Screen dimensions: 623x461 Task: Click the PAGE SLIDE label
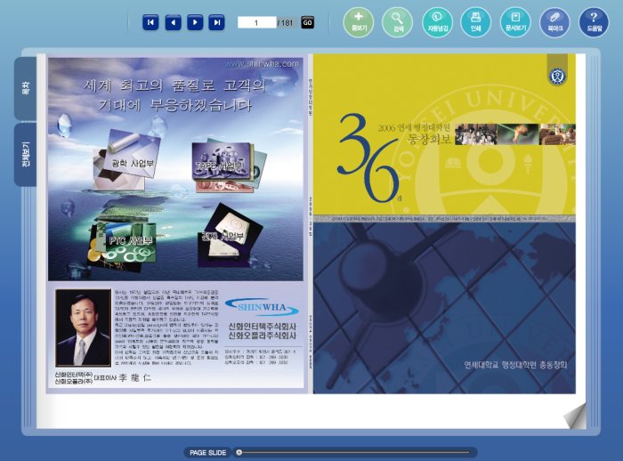pos(207,452)
